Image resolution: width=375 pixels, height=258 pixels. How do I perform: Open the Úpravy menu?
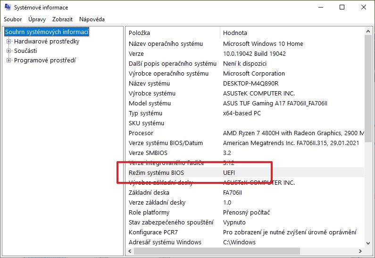pos(37,19)
